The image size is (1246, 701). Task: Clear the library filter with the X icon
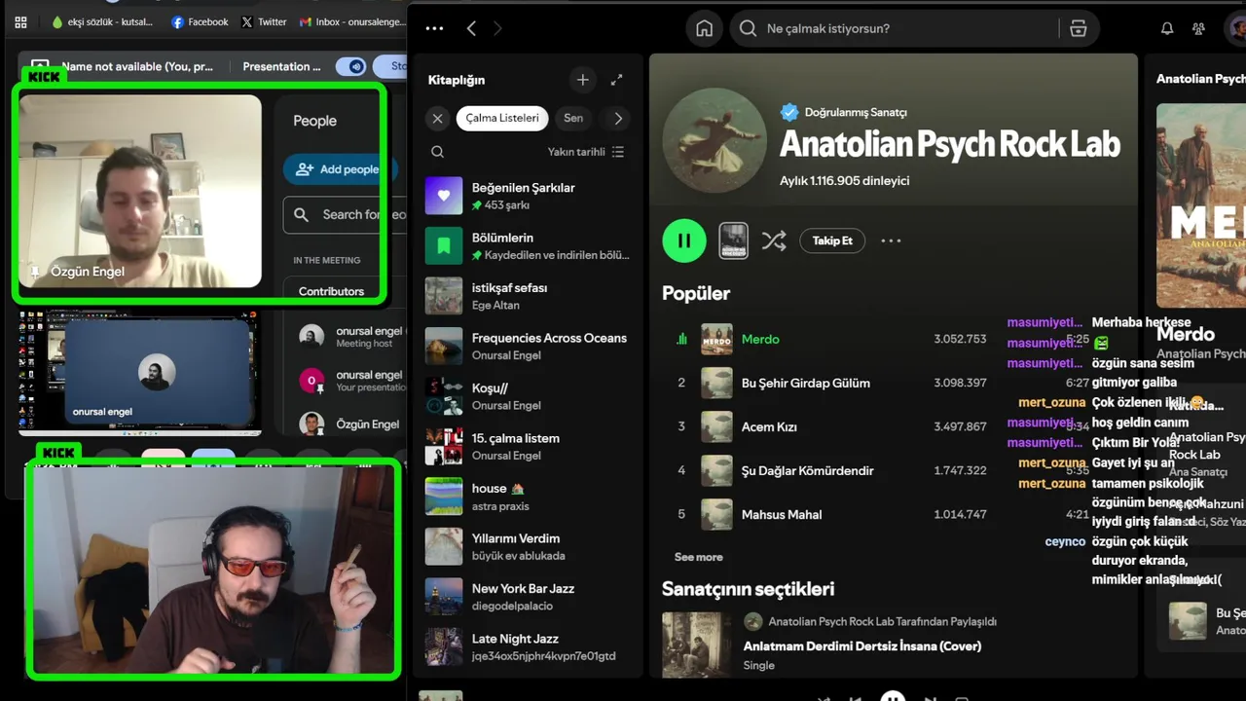pos(437,118)
